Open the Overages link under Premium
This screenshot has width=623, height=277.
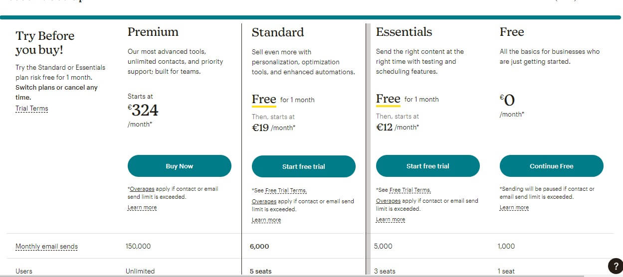141,189
